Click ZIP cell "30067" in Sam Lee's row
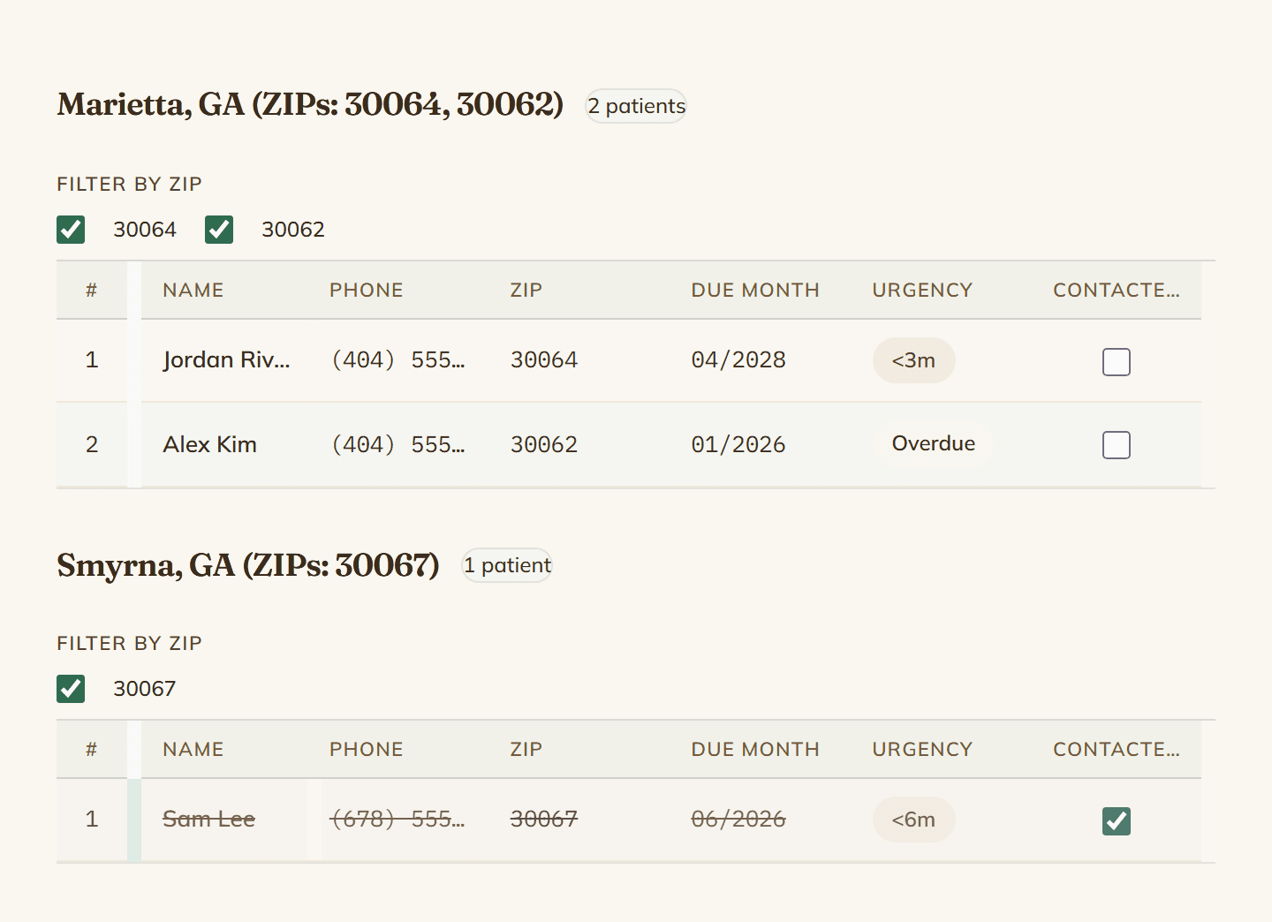The height and width of the screenshot is (922, 1272). [544, 820]
